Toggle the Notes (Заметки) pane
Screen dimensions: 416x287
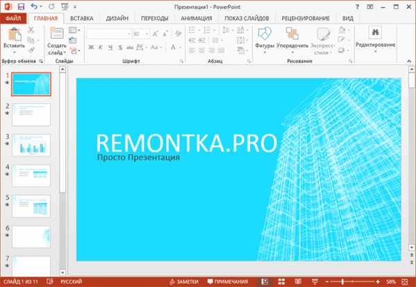(184, 281)
